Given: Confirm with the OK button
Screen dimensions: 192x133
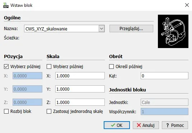Looking at the screenshot, I should pos(117,125).
